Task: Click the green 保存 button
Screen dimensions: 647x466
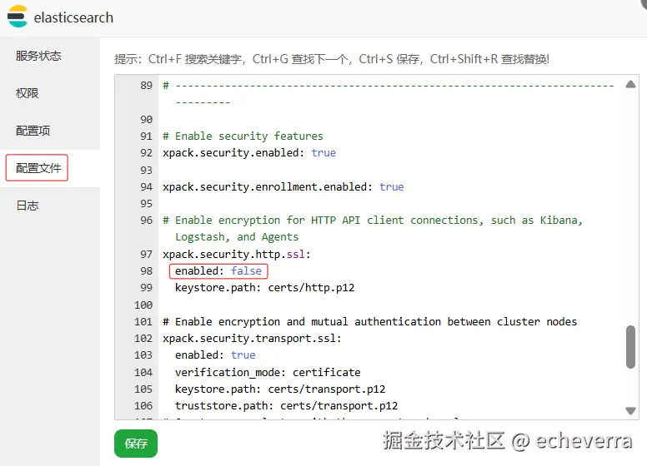Action: pos(136,444)
